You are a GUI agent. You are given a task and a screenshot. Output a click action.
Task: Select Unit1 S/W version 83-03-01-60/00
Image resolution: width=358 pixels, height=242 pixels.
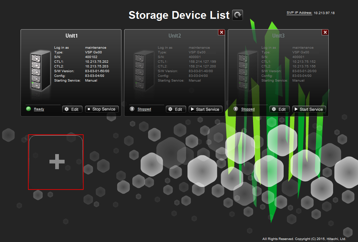click(x=97, y=71)
